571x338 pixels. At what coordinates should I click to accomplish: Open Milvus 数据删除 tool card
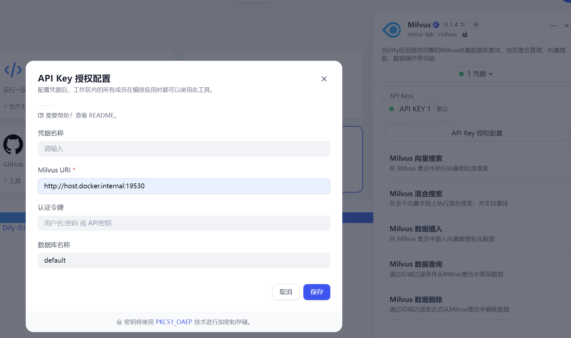tap(476, 304)
